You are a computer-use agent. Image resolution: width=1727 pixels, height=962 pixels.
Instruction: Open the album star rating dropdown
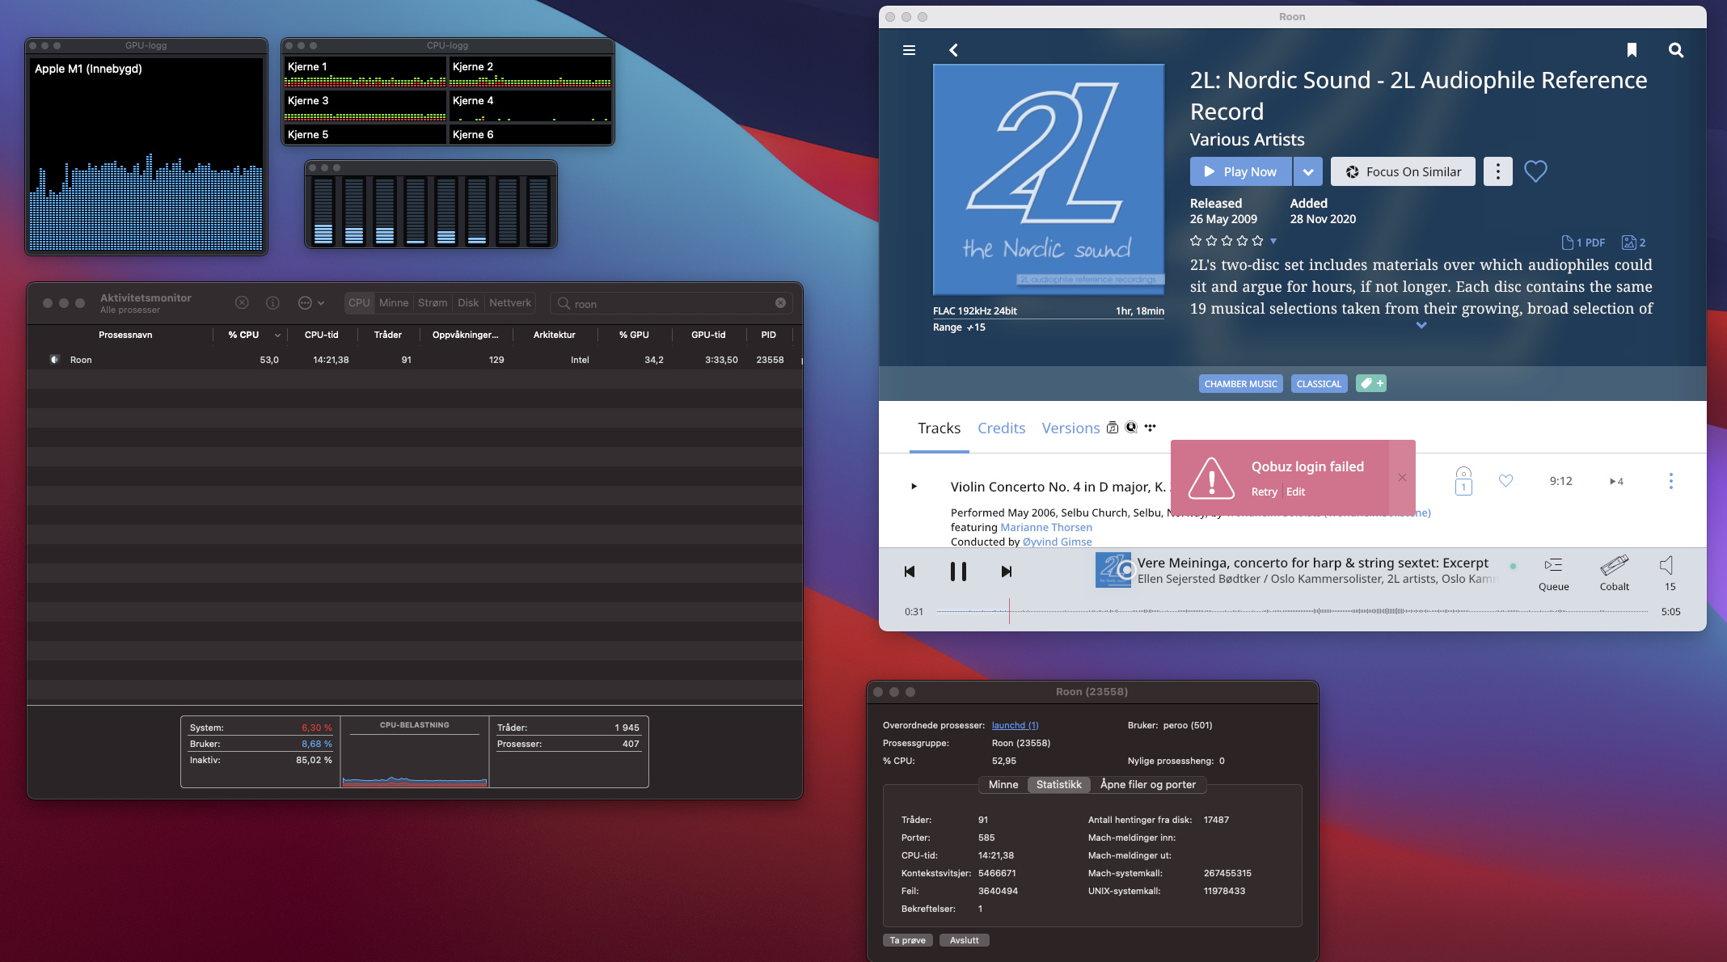point(1273,241)
